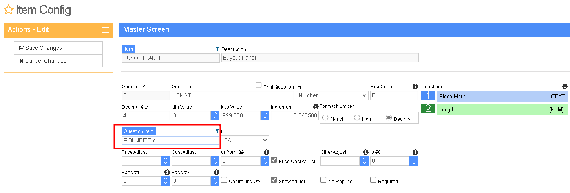This screenshot has width=570, height=193.
Task: Click Save Changes button
Action: click(58, 48)
